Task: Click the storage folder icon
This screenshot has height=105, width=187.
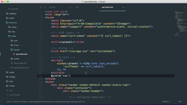Action: [7, 77]
